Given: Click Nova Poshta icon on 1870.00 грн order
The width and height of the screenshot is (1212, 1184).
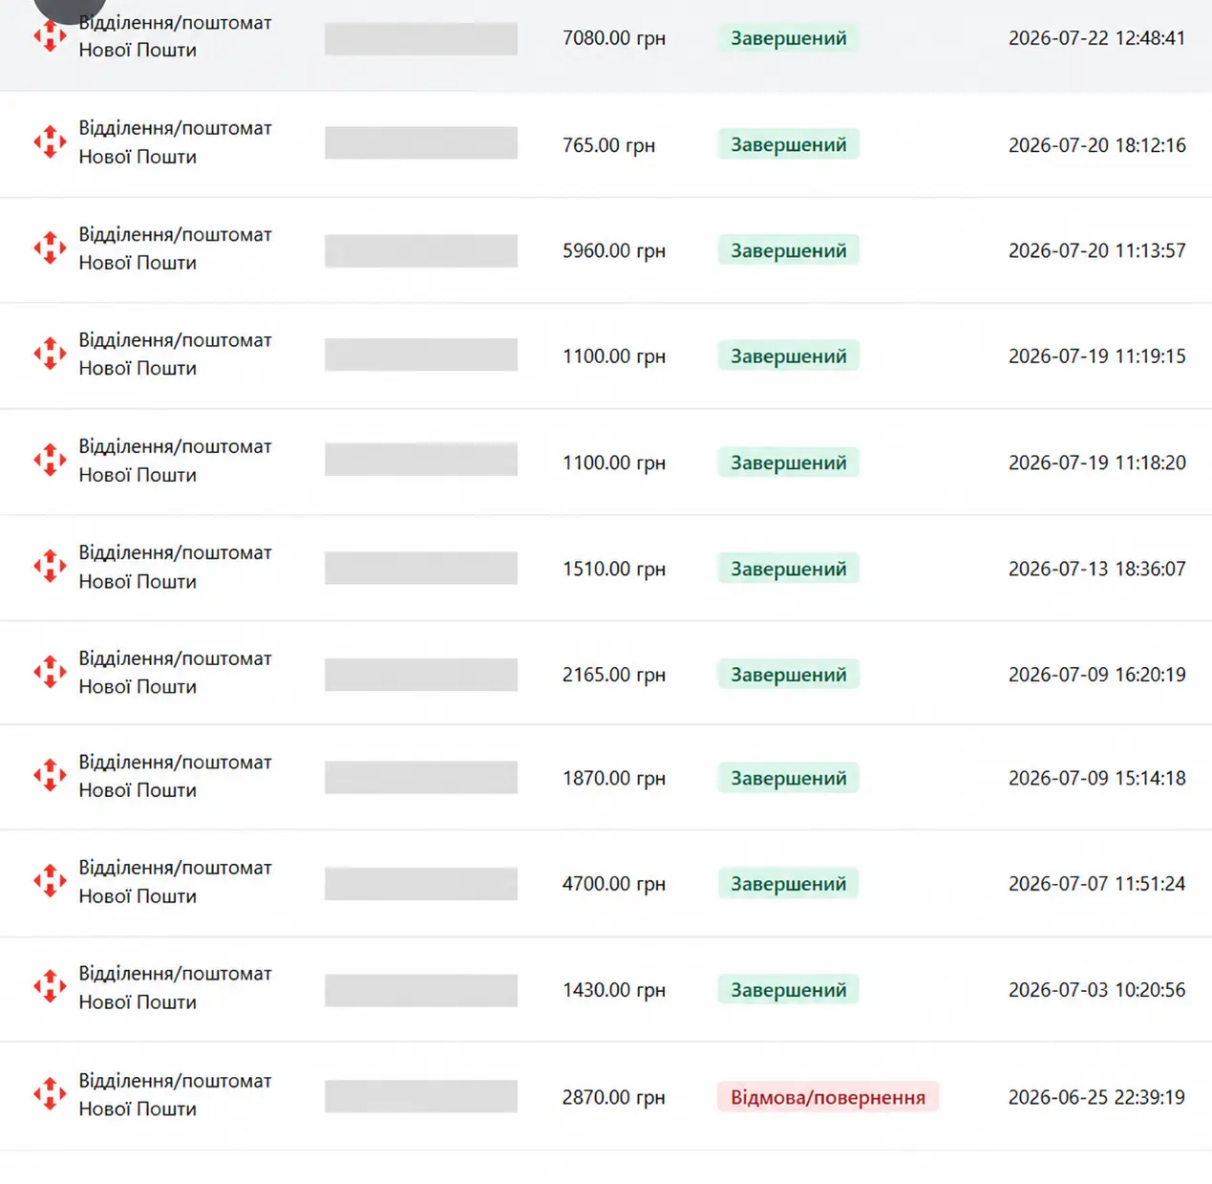Looking at the screenshot, I should tap(50, 776).
